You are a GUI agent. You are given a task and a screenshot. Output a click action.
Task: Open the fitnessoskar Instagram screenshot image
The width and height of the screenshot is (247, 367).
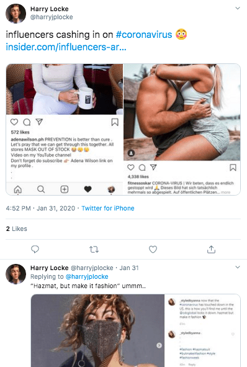click(182, 129)
